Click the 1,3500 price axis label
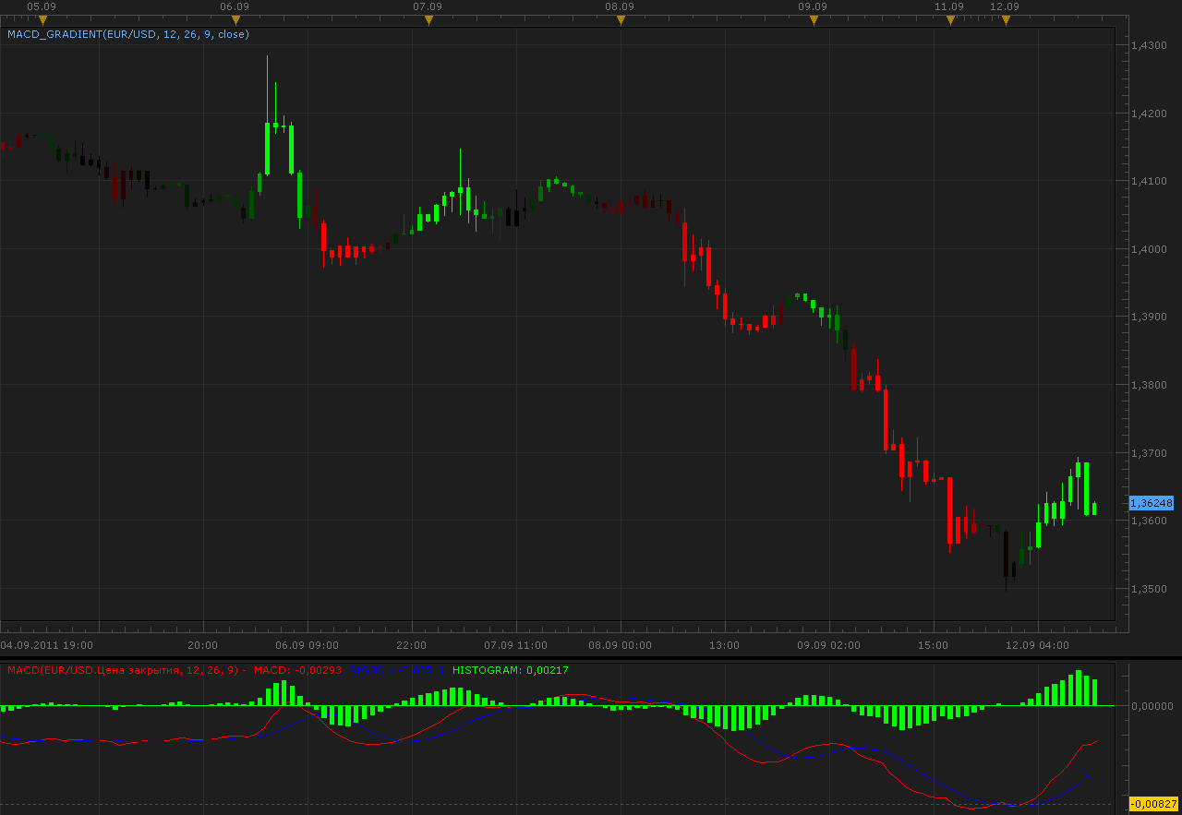This screenshot has height=815, width=1182. pyautogui.click(x=1149, y=589)
